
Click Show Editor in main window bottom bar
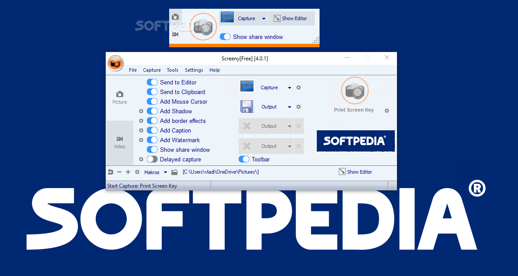[x=355, y=172]
